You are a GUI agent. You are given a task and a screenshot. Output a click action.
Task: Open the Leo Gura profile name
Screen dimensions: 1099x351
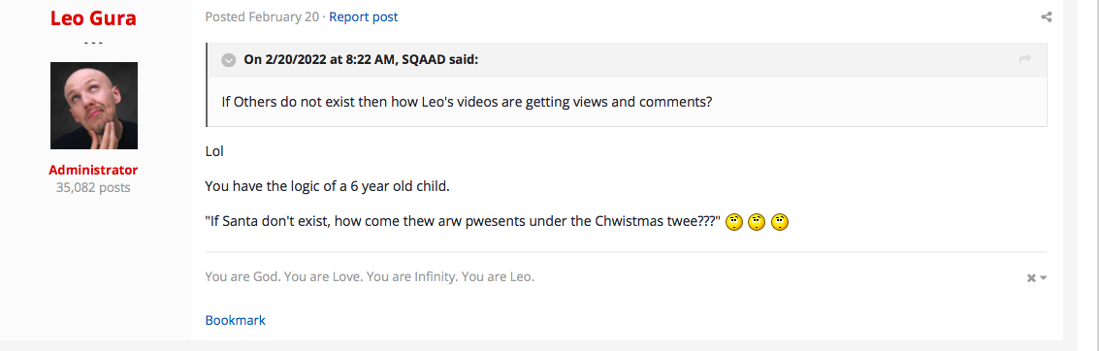pyautogui.click(x=93, y=18)
